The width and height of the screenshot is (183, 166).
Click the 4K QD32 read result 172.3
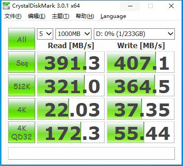pos(71,132)
